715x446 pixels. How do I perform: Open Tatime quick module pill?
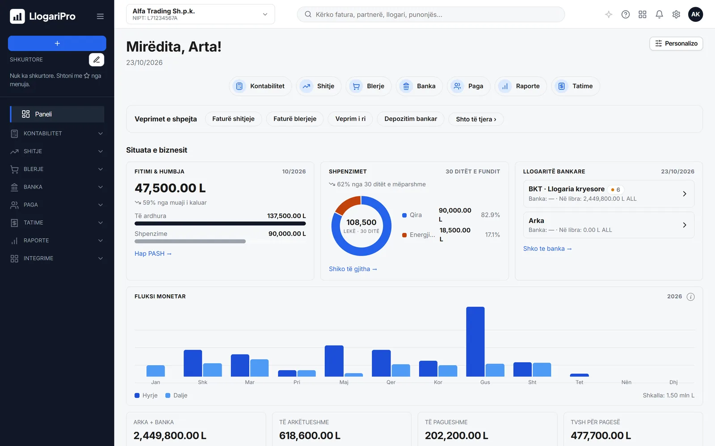[x=576, y=86]
